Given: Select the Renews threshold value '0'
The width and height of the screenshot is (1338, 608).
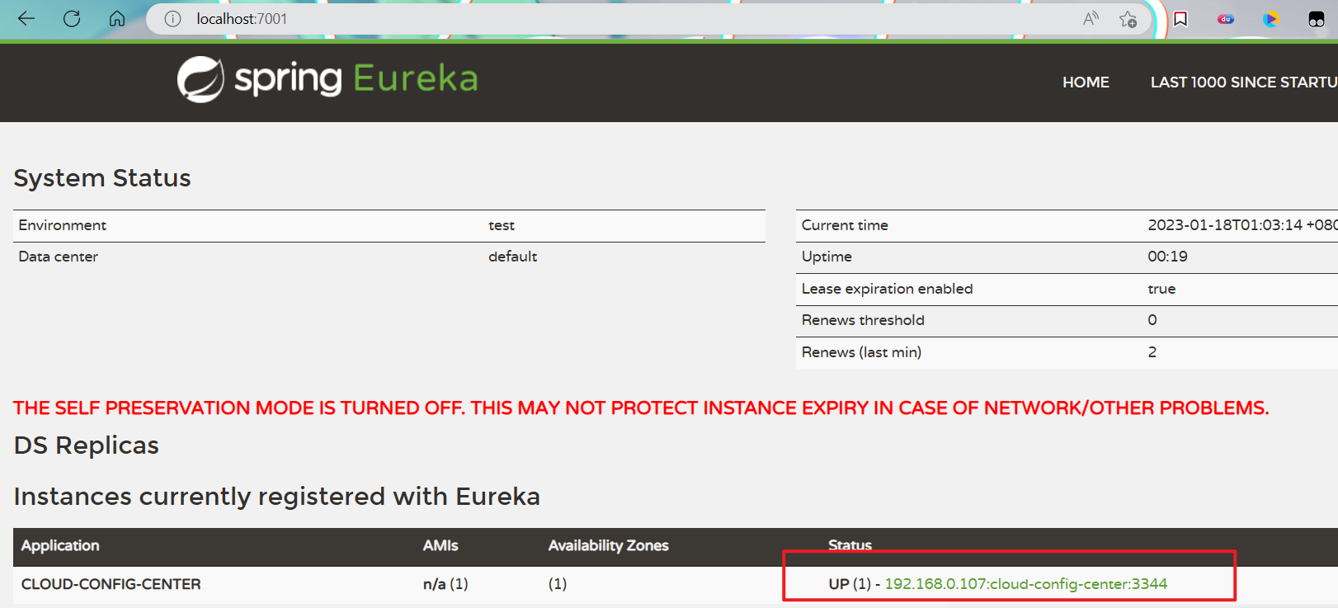Looking at the screenshot, I should point(1152,320).
